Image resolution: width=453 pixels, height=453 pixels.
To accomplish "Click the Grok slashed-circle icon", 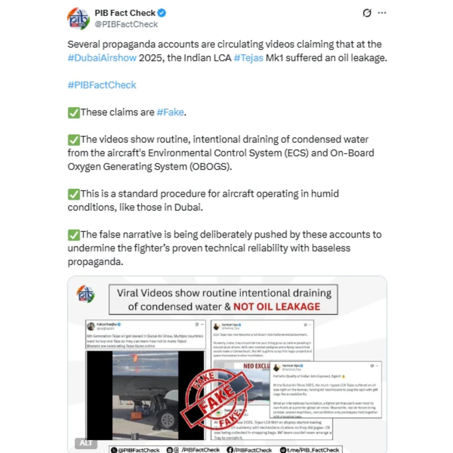I will pyautogui.click(x=367, y=13).
